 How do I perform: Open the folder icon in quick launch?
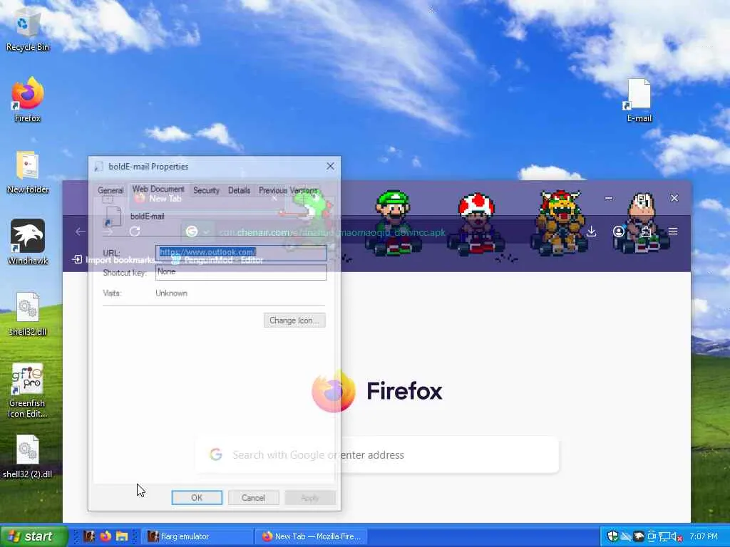coord(122,536)
